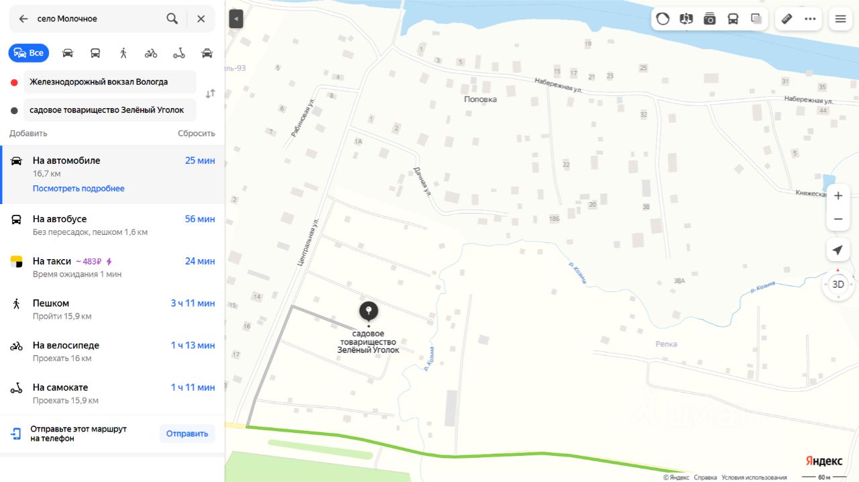This screenshot has height=482, width=859.
Task: Toggle the street panoramas layer
Action: pos(709,19)
